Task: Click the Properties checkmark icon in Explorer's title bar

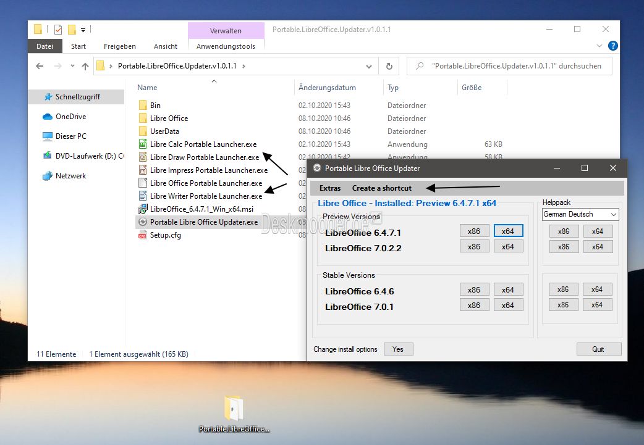Action: click(58, 30)
